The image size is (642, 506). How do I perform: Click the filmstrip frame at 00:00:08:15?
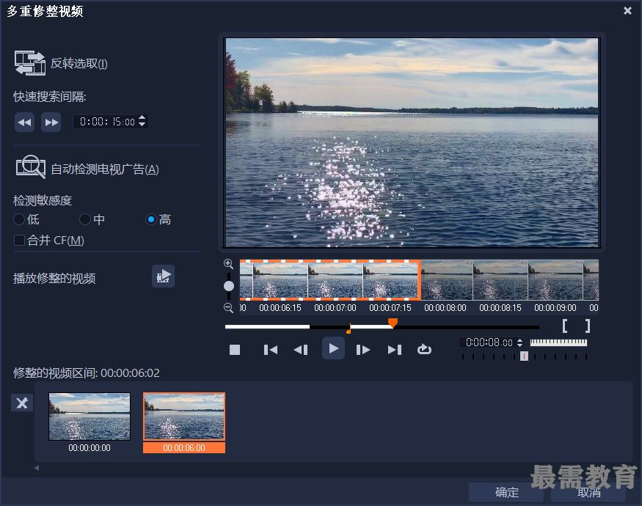500,280
